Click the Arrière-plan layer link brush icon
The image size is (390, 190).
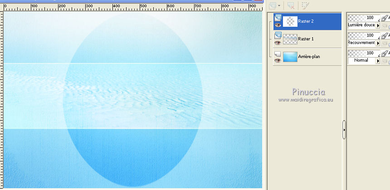385,54
